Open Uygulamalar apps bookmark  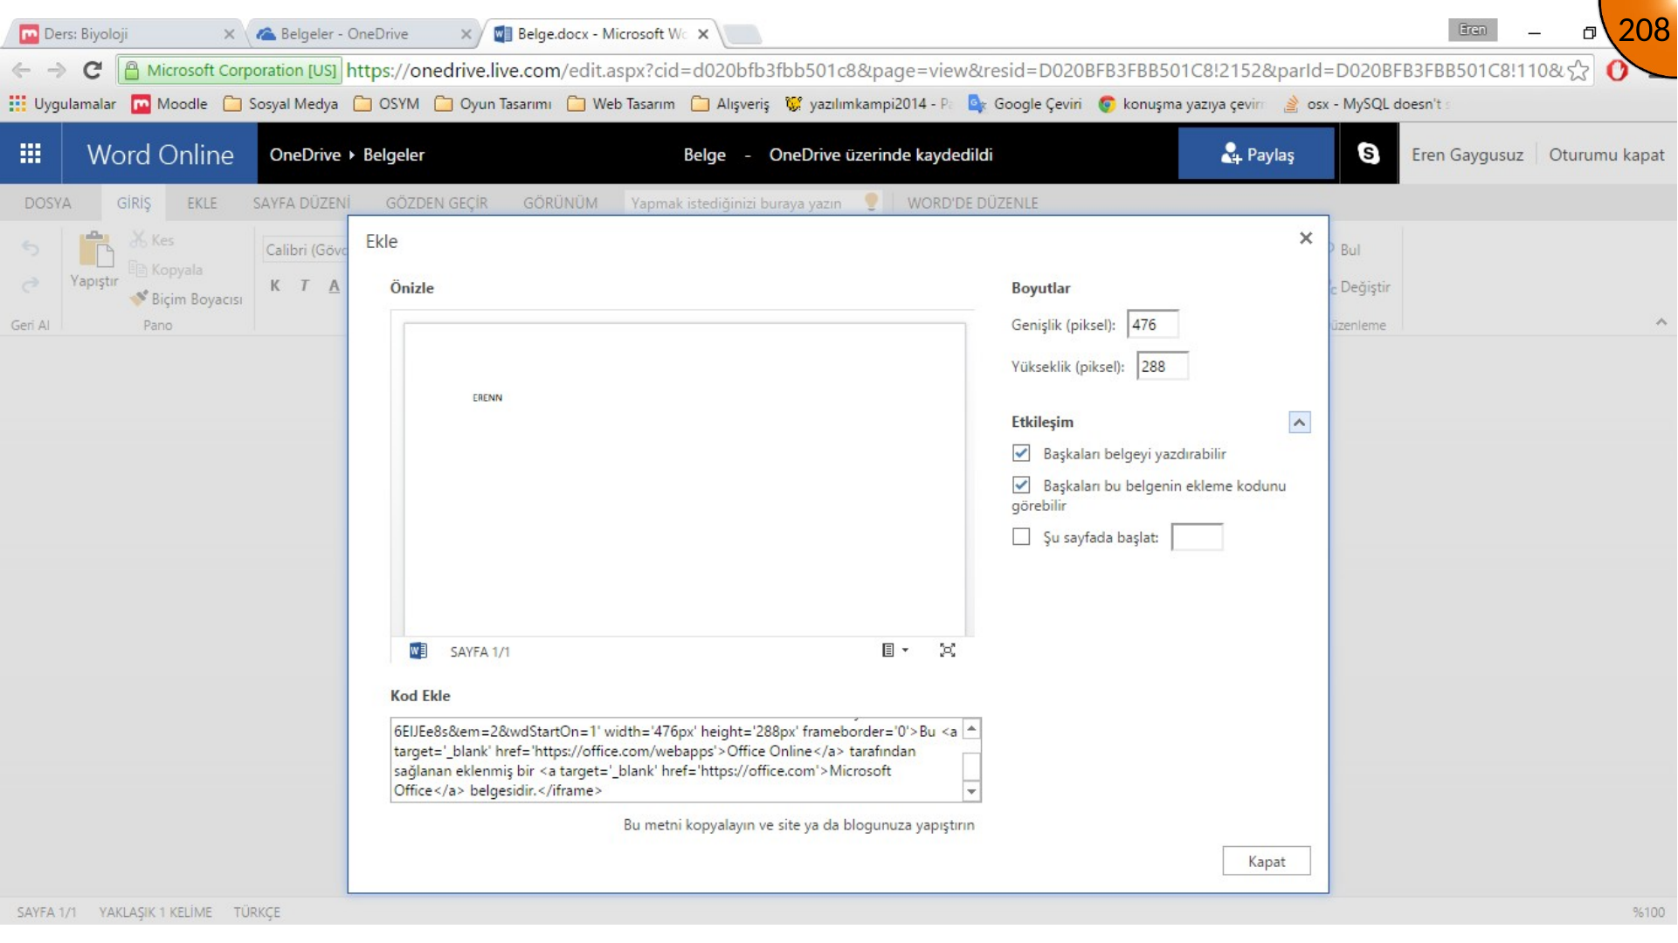(62, 104)
